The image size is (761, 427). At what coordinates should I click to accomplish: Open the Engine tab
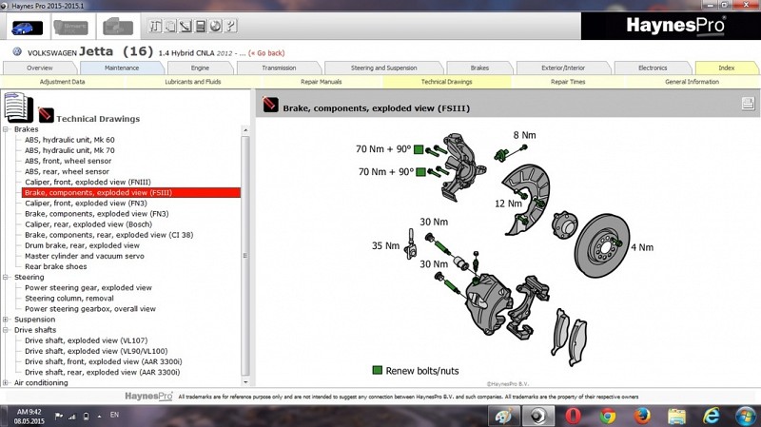pyautogui.click(x=200, y=68)
